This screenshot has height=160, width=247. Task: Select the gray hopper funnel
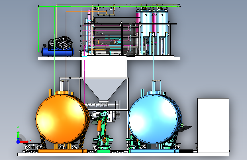point(104,89)
